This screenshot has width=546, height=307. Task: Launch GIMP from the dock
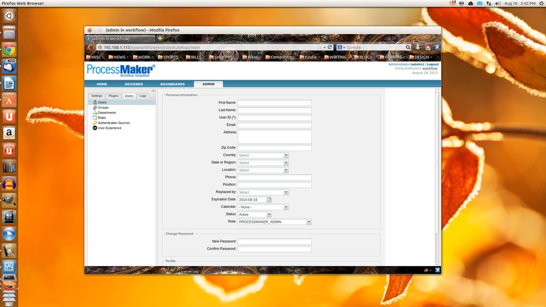click(9, 200)
